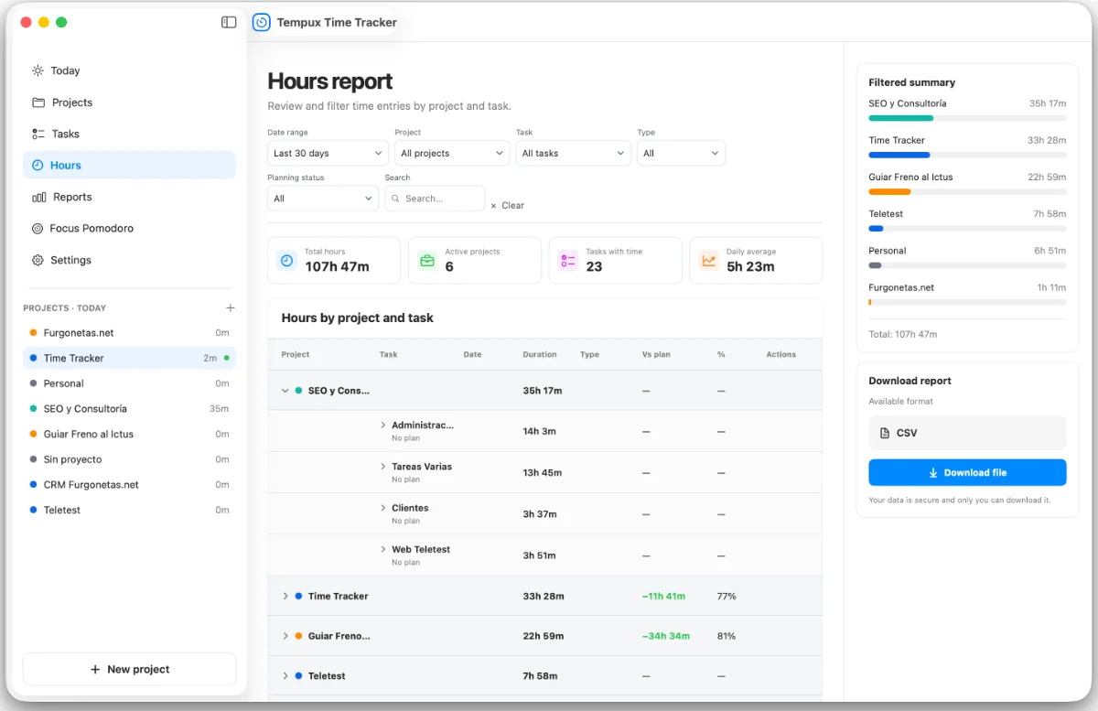
Task: Expand the Clientes task row
Action: coord(383,508)
